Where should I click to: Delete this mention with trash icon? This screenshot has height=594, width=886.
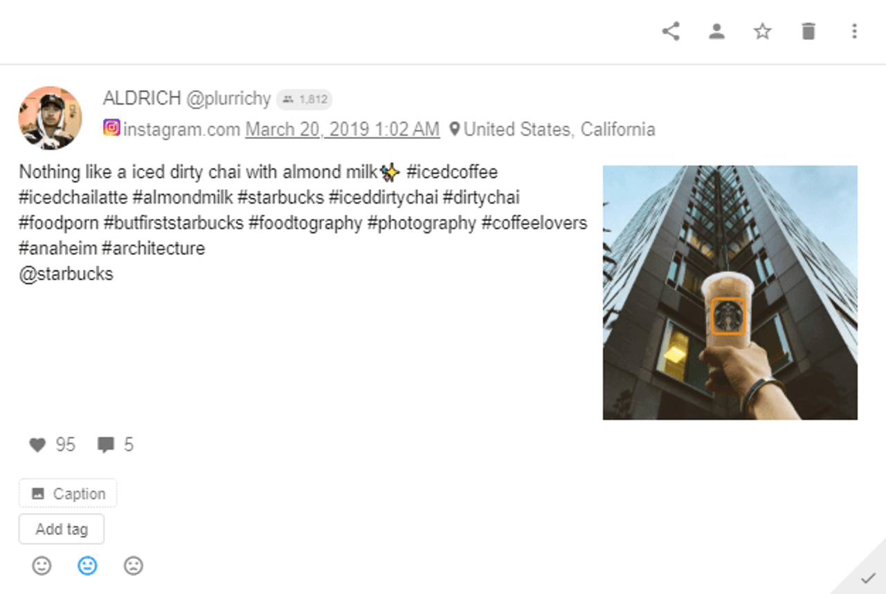click(x=808, y=31)
